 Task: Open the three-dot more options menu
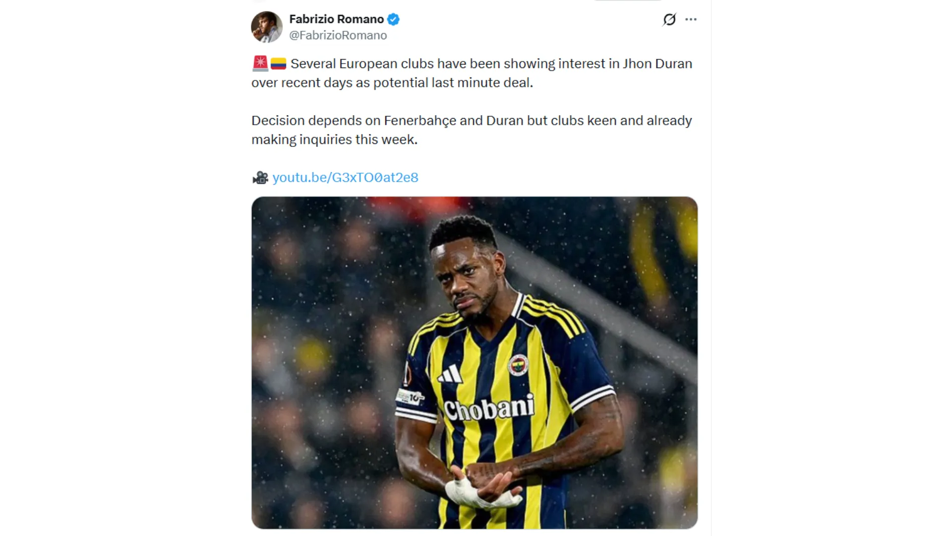(x=691, y=19)
